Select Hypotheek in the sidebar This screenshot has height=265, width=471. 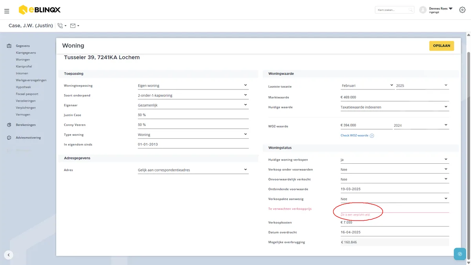[x=23, y=87]
